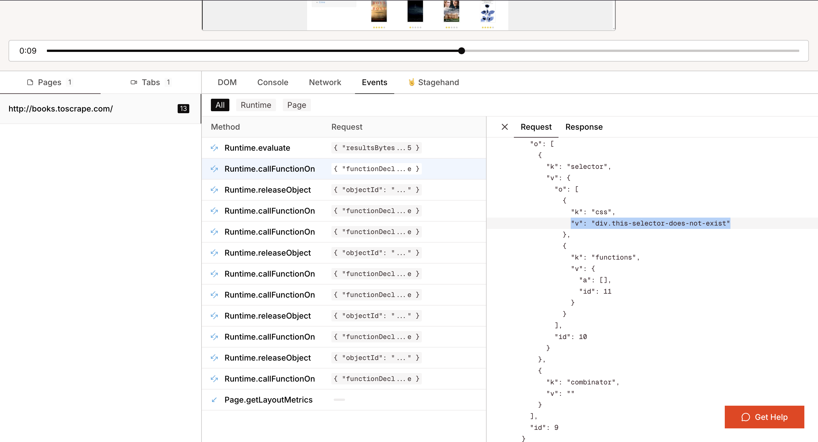The image size is (818, 442).
Task: Click the Get Help chat bubble icon
Action: (745, 417)
